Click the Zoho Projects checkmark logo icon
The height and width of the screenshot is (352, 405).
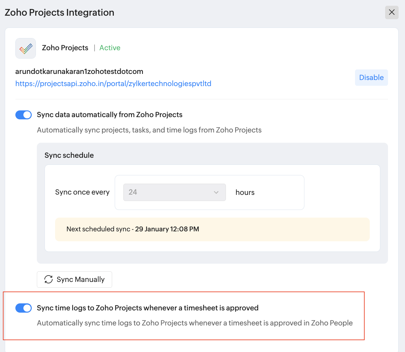[x=26, y=48]
